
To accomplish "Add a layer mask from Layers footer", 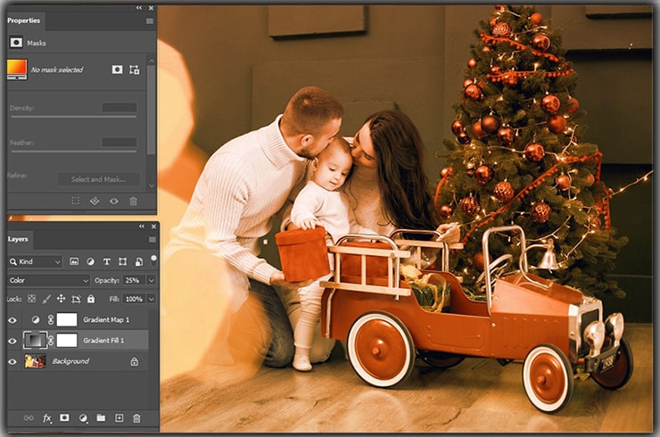I will [x=64, y=417].
